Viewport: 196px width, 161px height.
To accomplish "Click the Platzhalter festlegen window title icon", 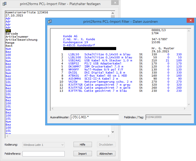I will click(3, 4).
